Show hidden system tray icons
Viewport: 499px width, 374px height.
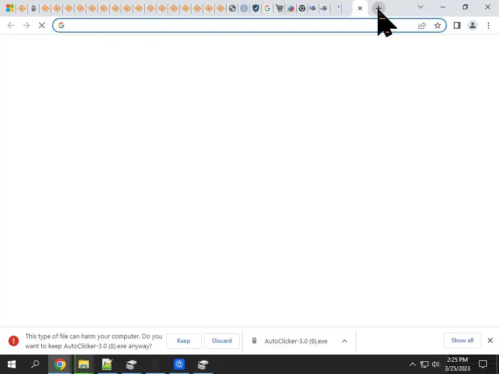coord(412,364)
